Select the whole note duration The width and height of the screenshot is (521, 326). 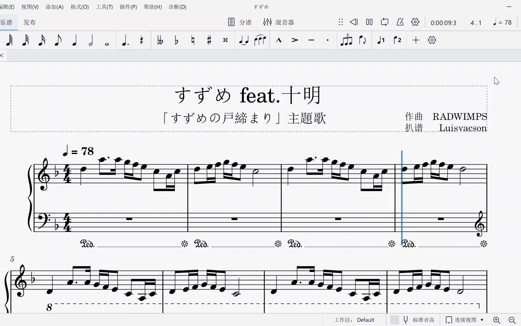tap(107, 44)
